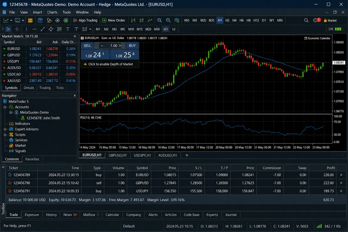This screenshot has width=348, height=232.
Task: Close the GBPUSD position 123456790
Action: 341,183
